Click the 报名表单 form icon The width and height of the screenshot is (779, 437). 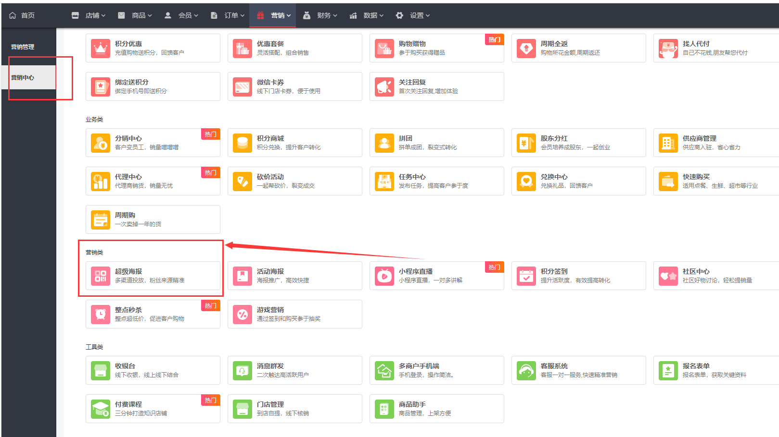click(x=668, y=370)
